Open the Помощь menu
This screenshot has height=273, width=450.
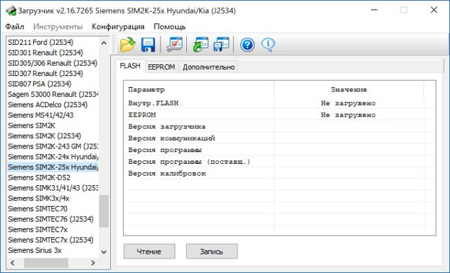coord(170,27)
